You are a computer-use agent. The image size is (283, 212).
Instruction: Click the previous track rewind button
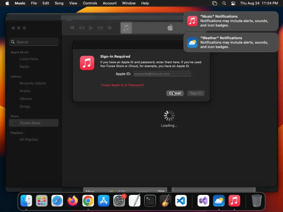click(82, 28)
